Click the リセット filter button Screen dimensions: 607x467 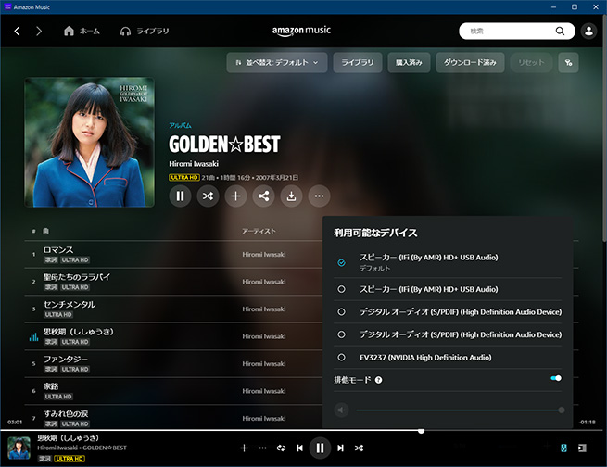pos(531,62)
